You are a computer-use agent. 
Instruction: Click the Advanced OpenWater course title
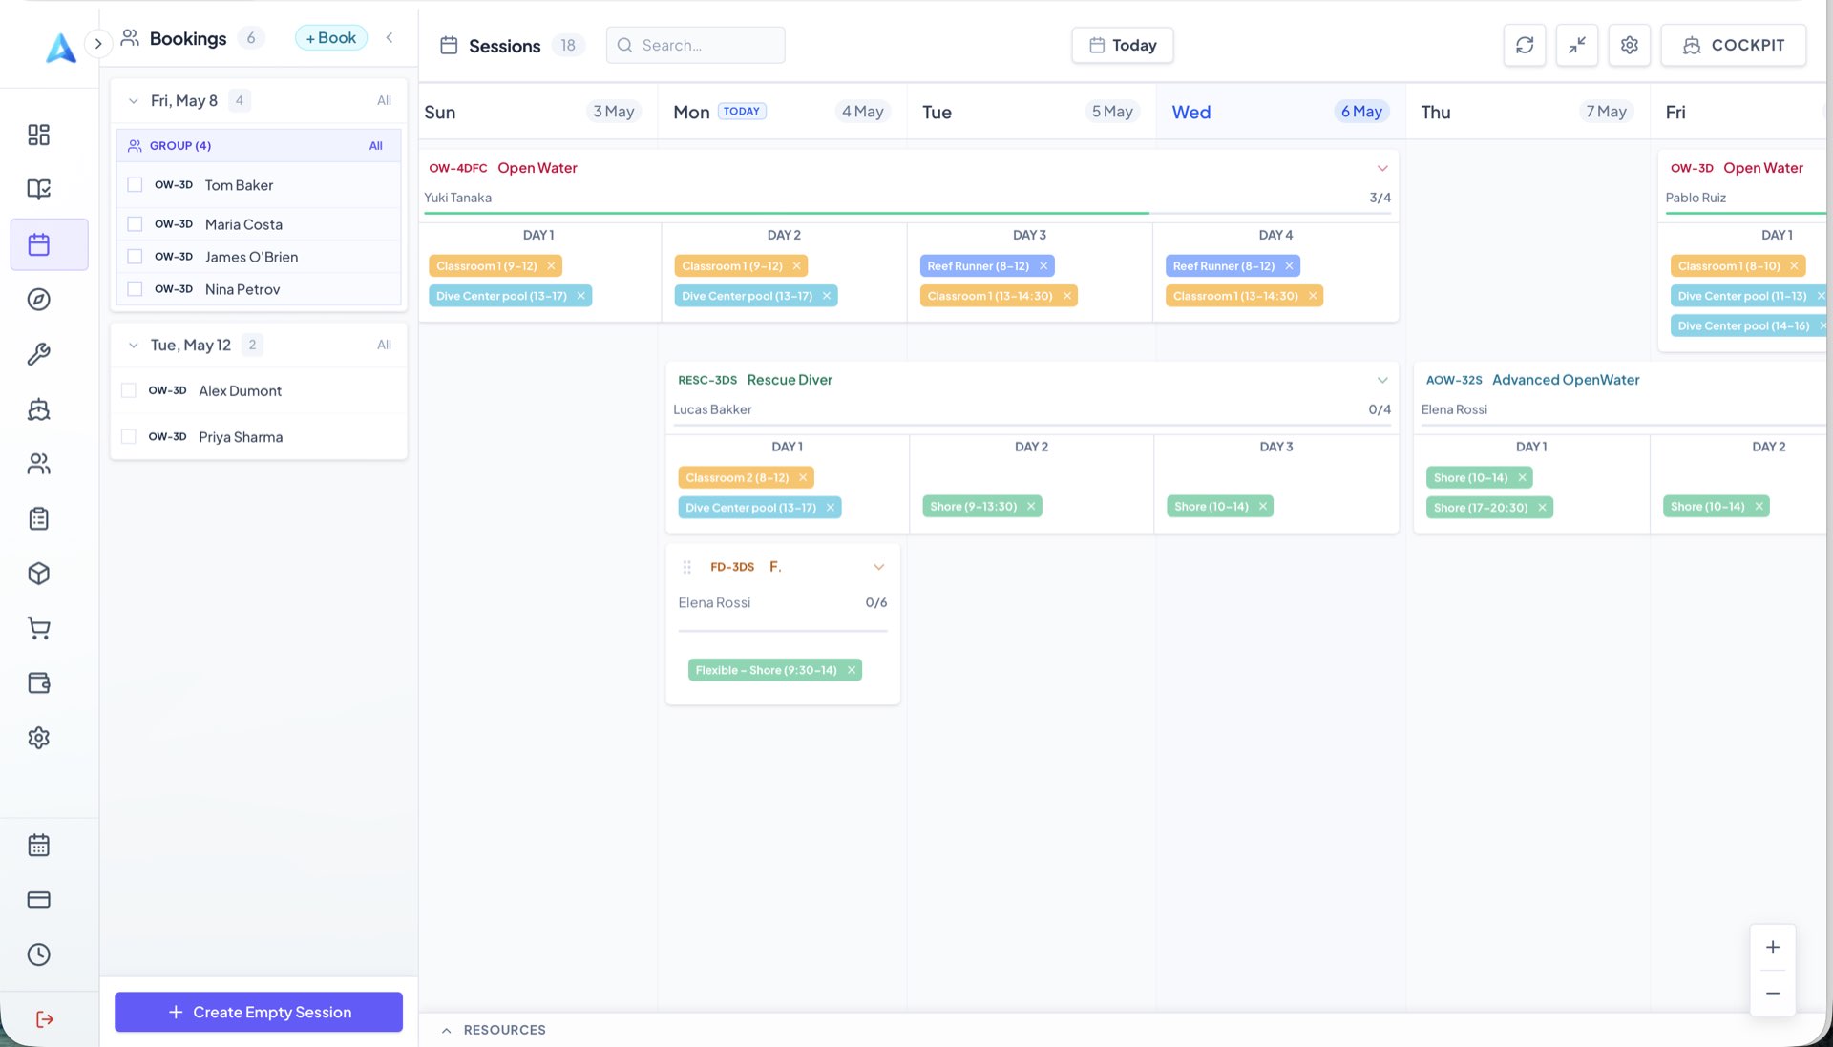pos(1566,380)
